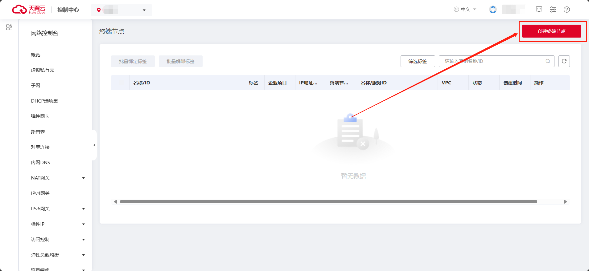Collapse the sidebar with the arrow handle
This screenshot has width=589, height=271.
pos(94,145)
